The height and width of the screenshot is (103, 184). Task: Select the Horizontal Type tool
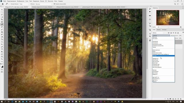click(2, 49)
